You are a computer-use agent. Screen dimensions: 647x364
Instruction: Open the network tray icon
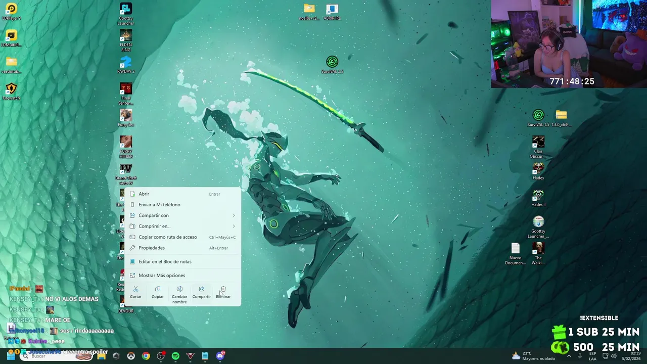(606, 356)
